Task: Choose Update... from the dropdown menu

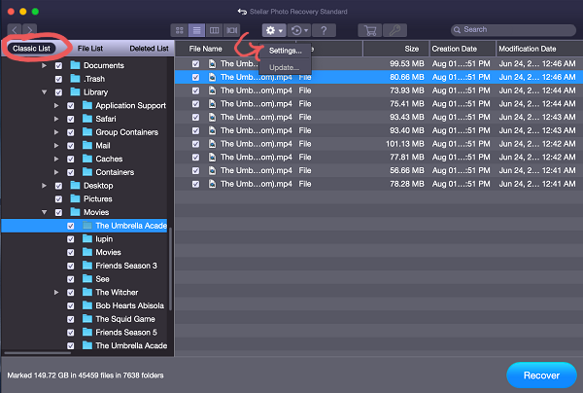Action: [284, 67]
